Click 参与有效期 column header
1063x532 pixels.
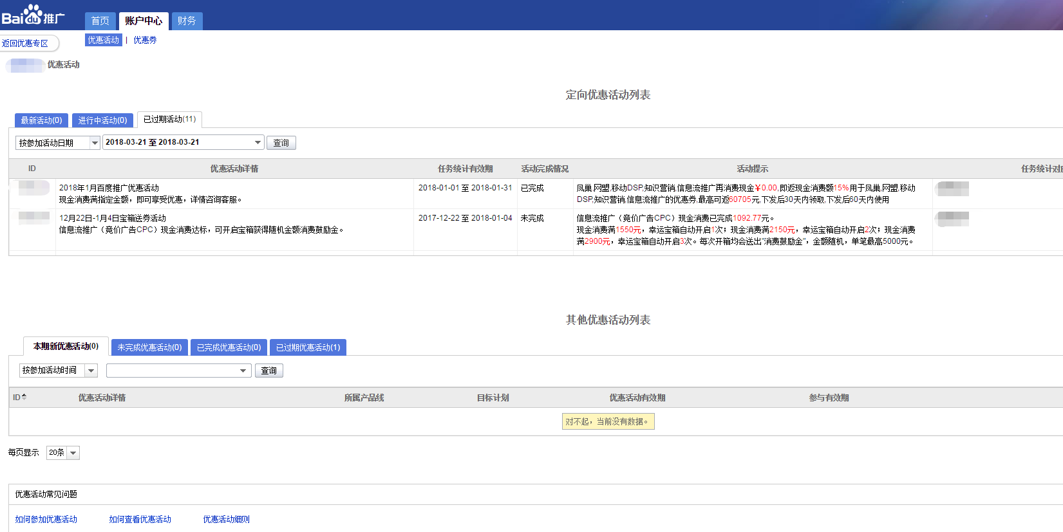829,398
